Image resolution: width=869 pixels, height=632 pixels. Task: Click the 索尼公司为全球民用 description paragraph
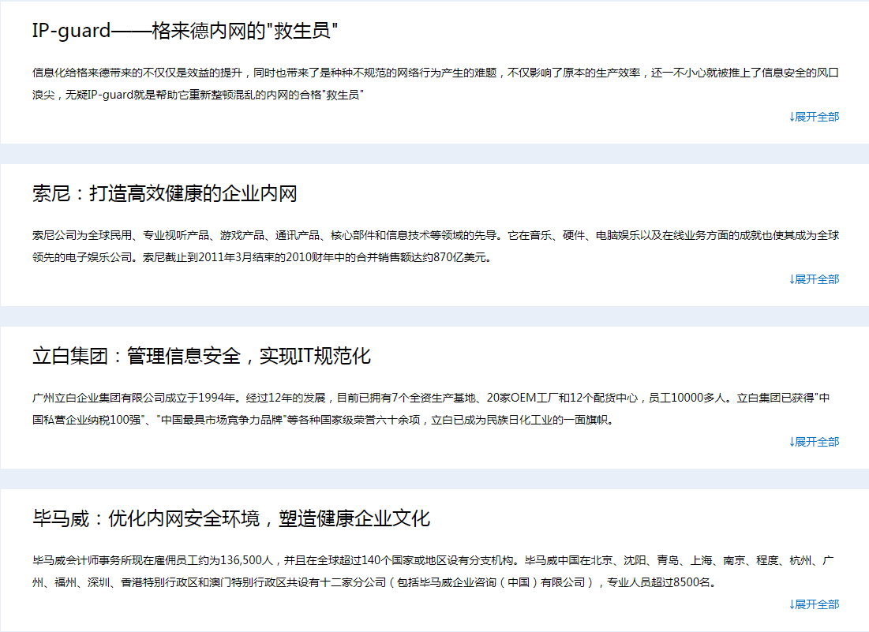(434, 236)
